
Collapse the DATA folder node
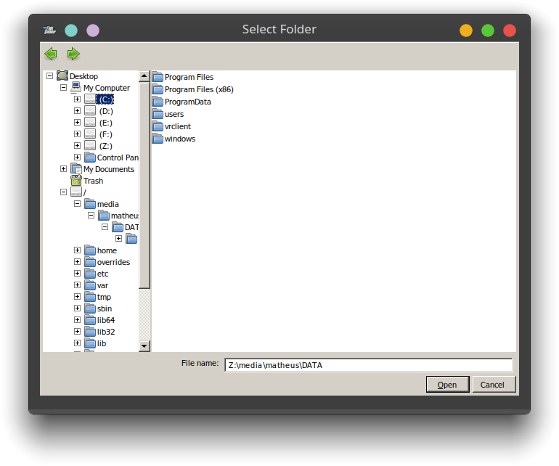105,226
